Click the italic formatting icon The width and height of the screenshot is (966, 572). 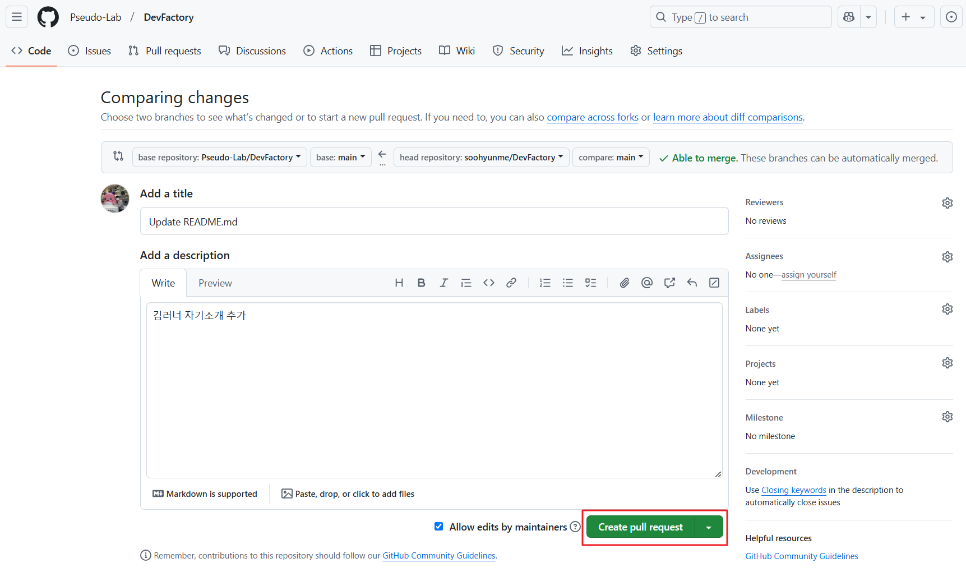click(443, 283)
